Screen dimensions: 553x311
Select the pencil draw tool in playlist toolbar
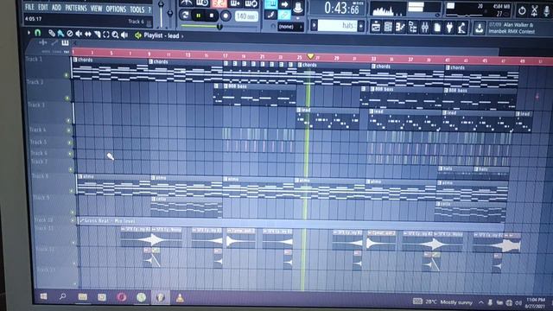pyautogui.click(x=52, y=34)
